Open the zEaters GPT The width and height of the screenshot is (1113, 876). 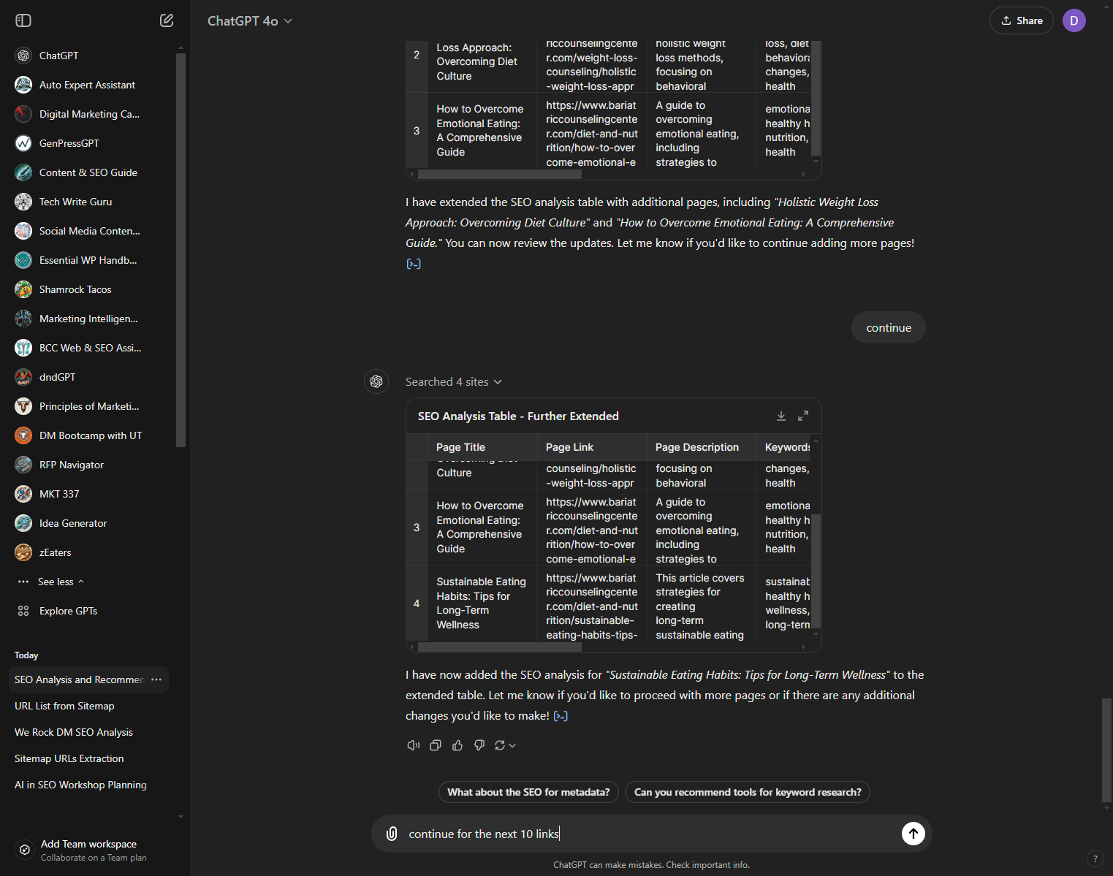[88, 552]
